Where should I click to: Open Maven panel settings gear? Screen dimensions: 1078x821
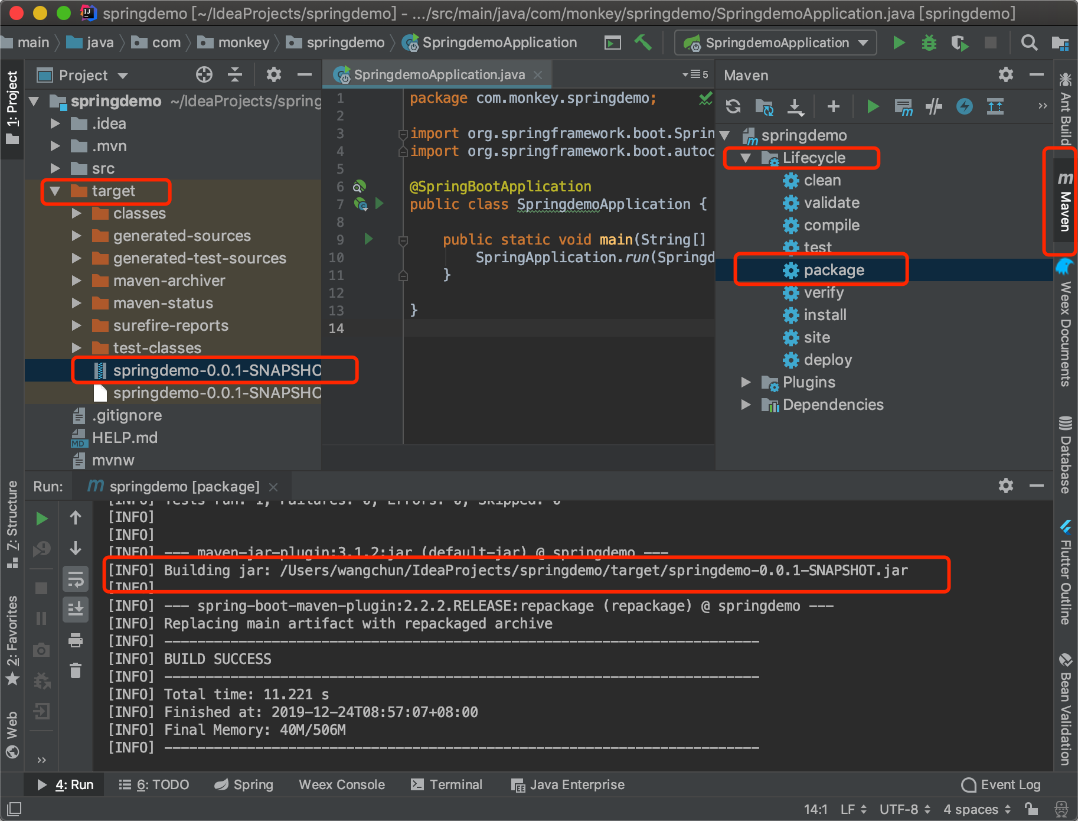[x=1006, y=74]
